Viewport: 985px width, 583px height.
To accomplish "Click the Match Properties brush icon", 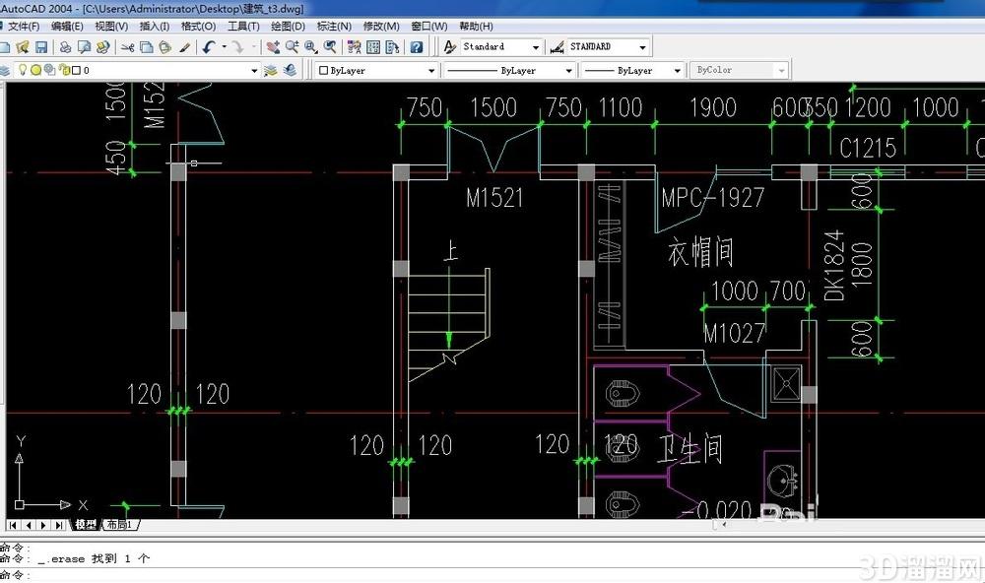I will pos(185,47).
